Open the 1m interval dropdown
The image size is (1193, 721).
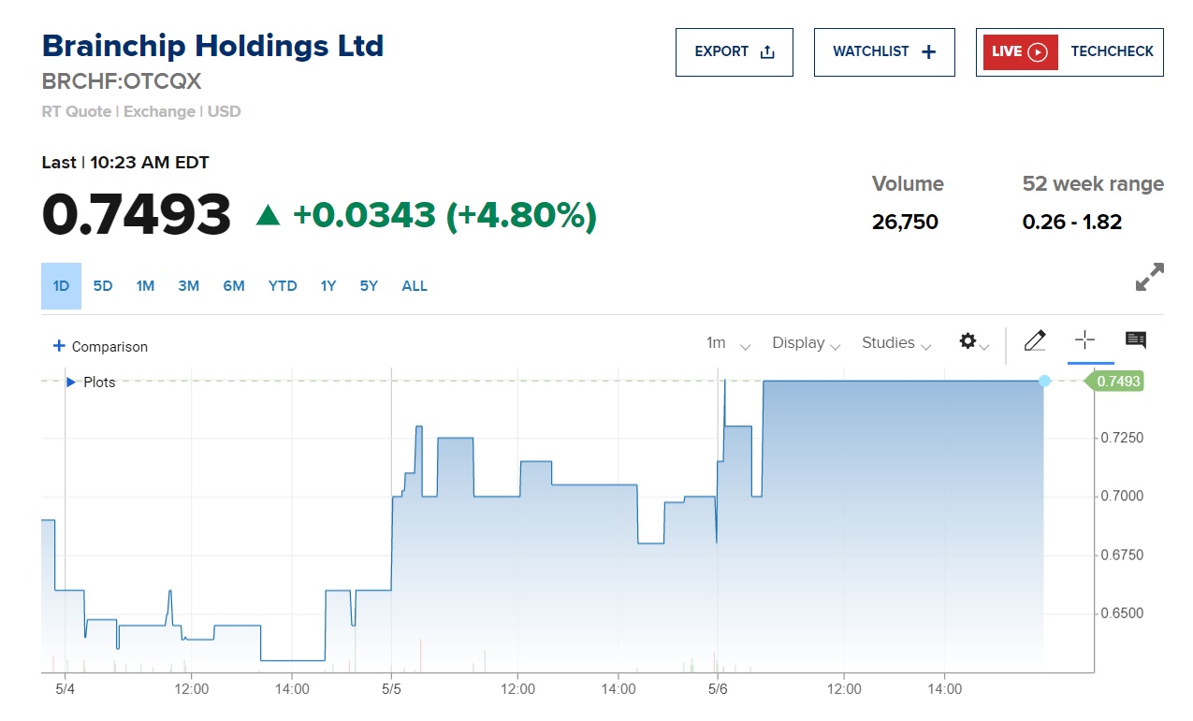tap(728, 343)
